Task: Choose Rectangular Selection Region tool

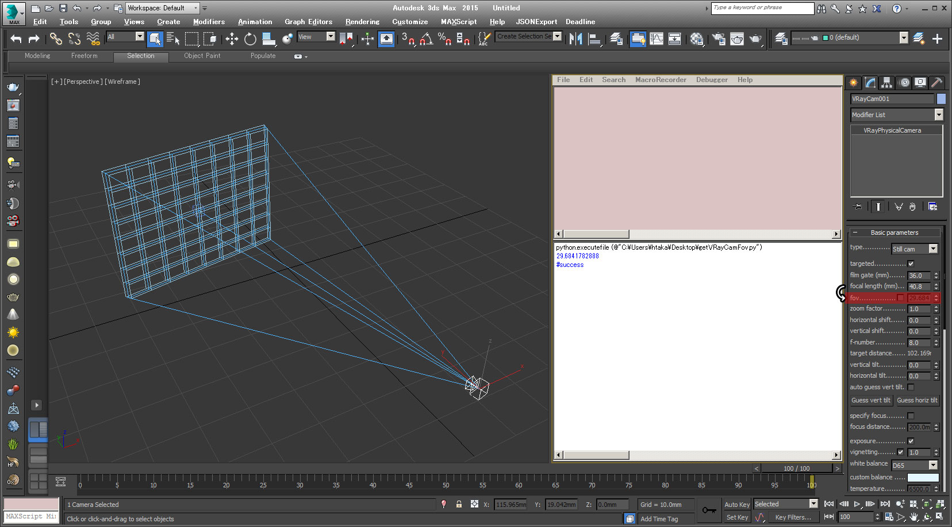Action: tap(192, 38)
